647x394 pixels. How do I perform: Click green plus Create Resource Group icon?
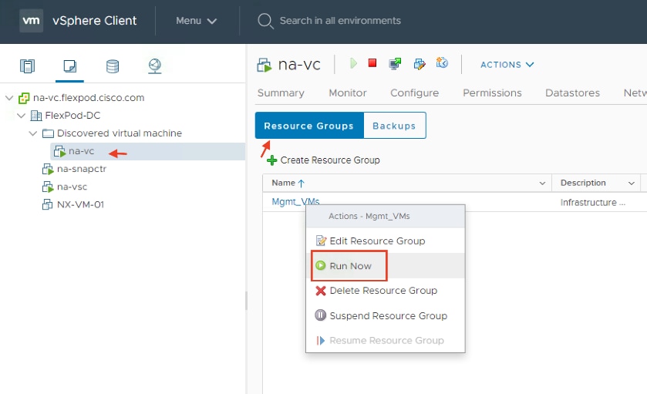(x=271, y=160)
